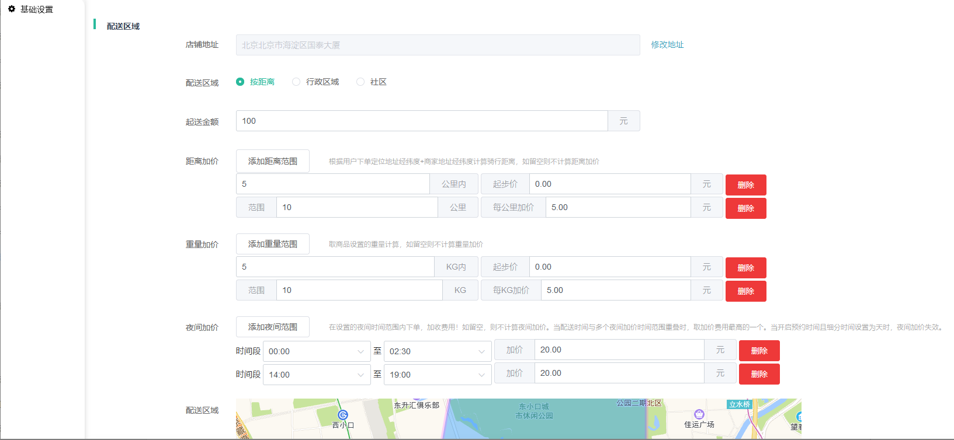Screen dimensions: 954x440
Task: Click the 添加夜间范围 button
Action: tap(272, 327)
